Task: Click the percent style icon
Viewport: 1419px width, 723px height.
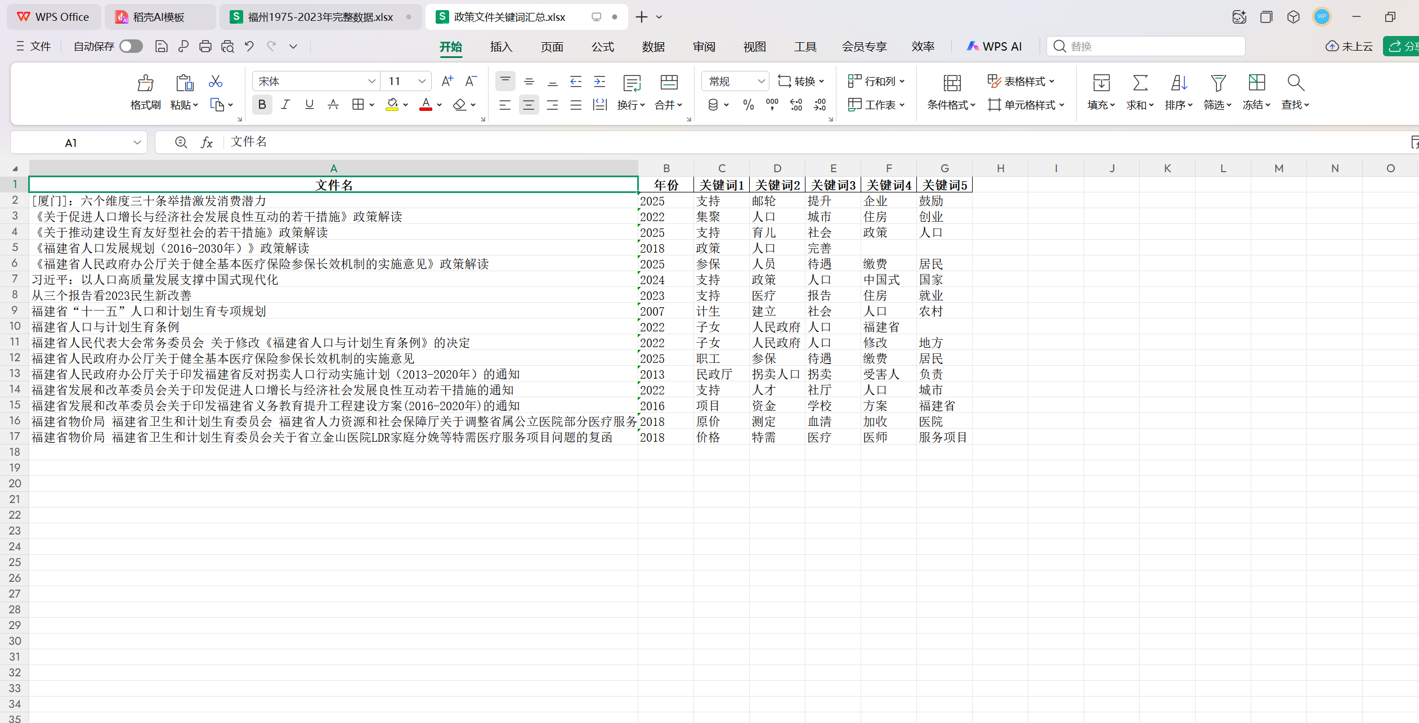Action: (x=748, y=105)
